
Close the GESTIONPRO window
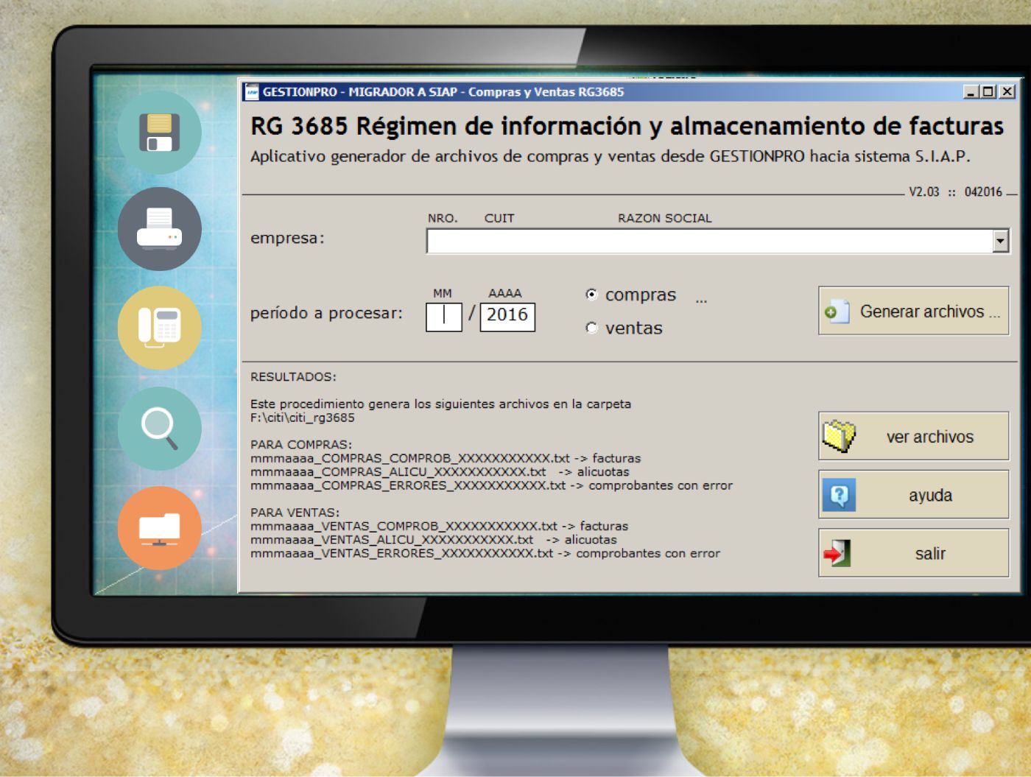[1007, 92]
